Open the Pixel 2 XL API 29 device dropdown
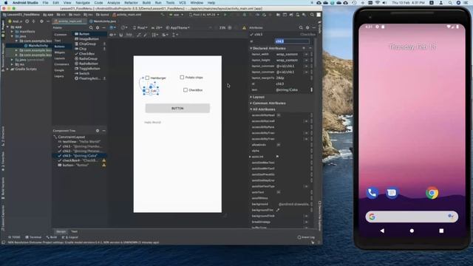This screenshot has width=473, height=266. click(204, 15)
